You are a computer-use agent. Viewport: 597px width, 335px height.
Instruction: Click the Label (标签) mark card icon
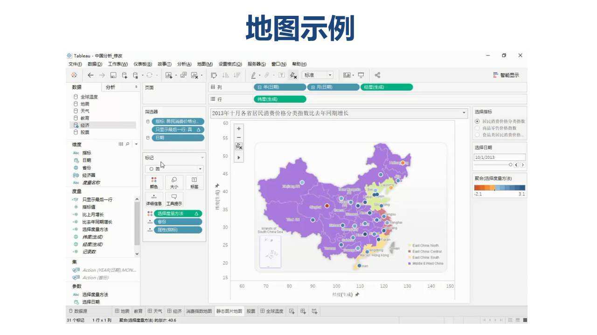pyautogui.click(x=194, y=181)
